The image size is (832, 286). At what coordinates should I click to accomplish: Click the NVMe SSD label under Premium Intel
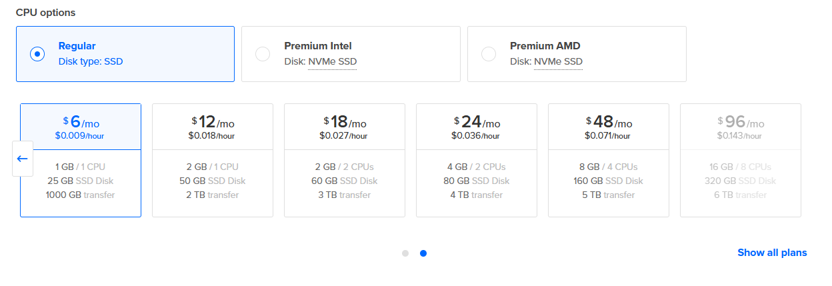tap(332, 62)
